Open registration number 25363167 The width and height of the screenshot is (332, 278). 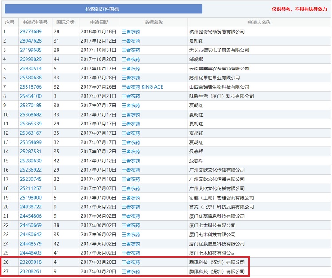coord(31,133)
